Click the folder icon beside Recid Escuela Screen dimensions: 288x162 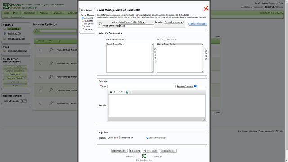[4, 39]
